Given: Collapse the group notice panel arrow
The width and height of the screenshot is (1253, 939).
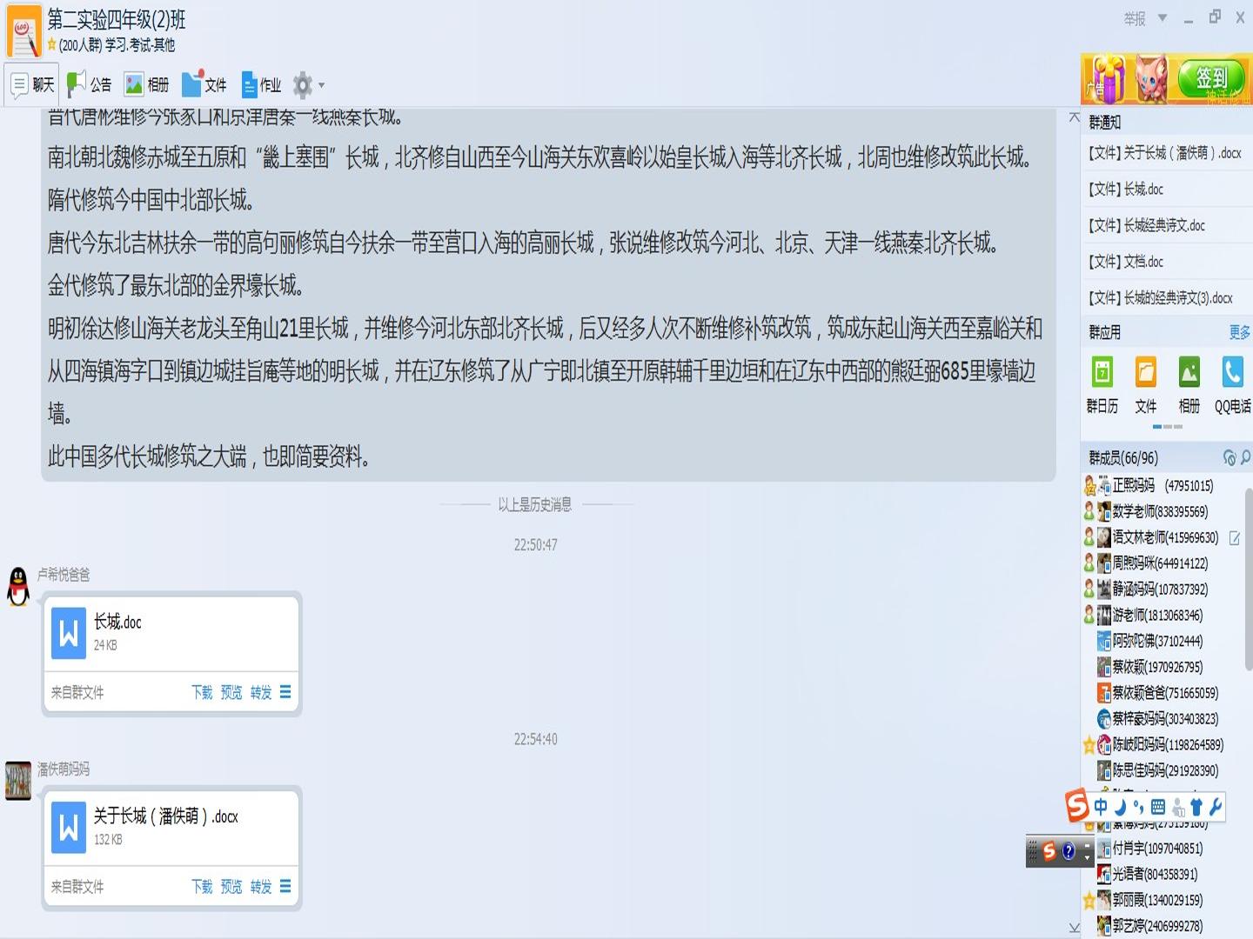Looking at the screenshot, I should coord(1074,117).
